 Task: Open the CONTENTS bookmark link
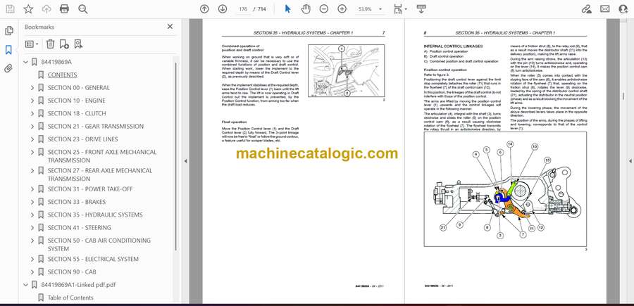point(62,75)
